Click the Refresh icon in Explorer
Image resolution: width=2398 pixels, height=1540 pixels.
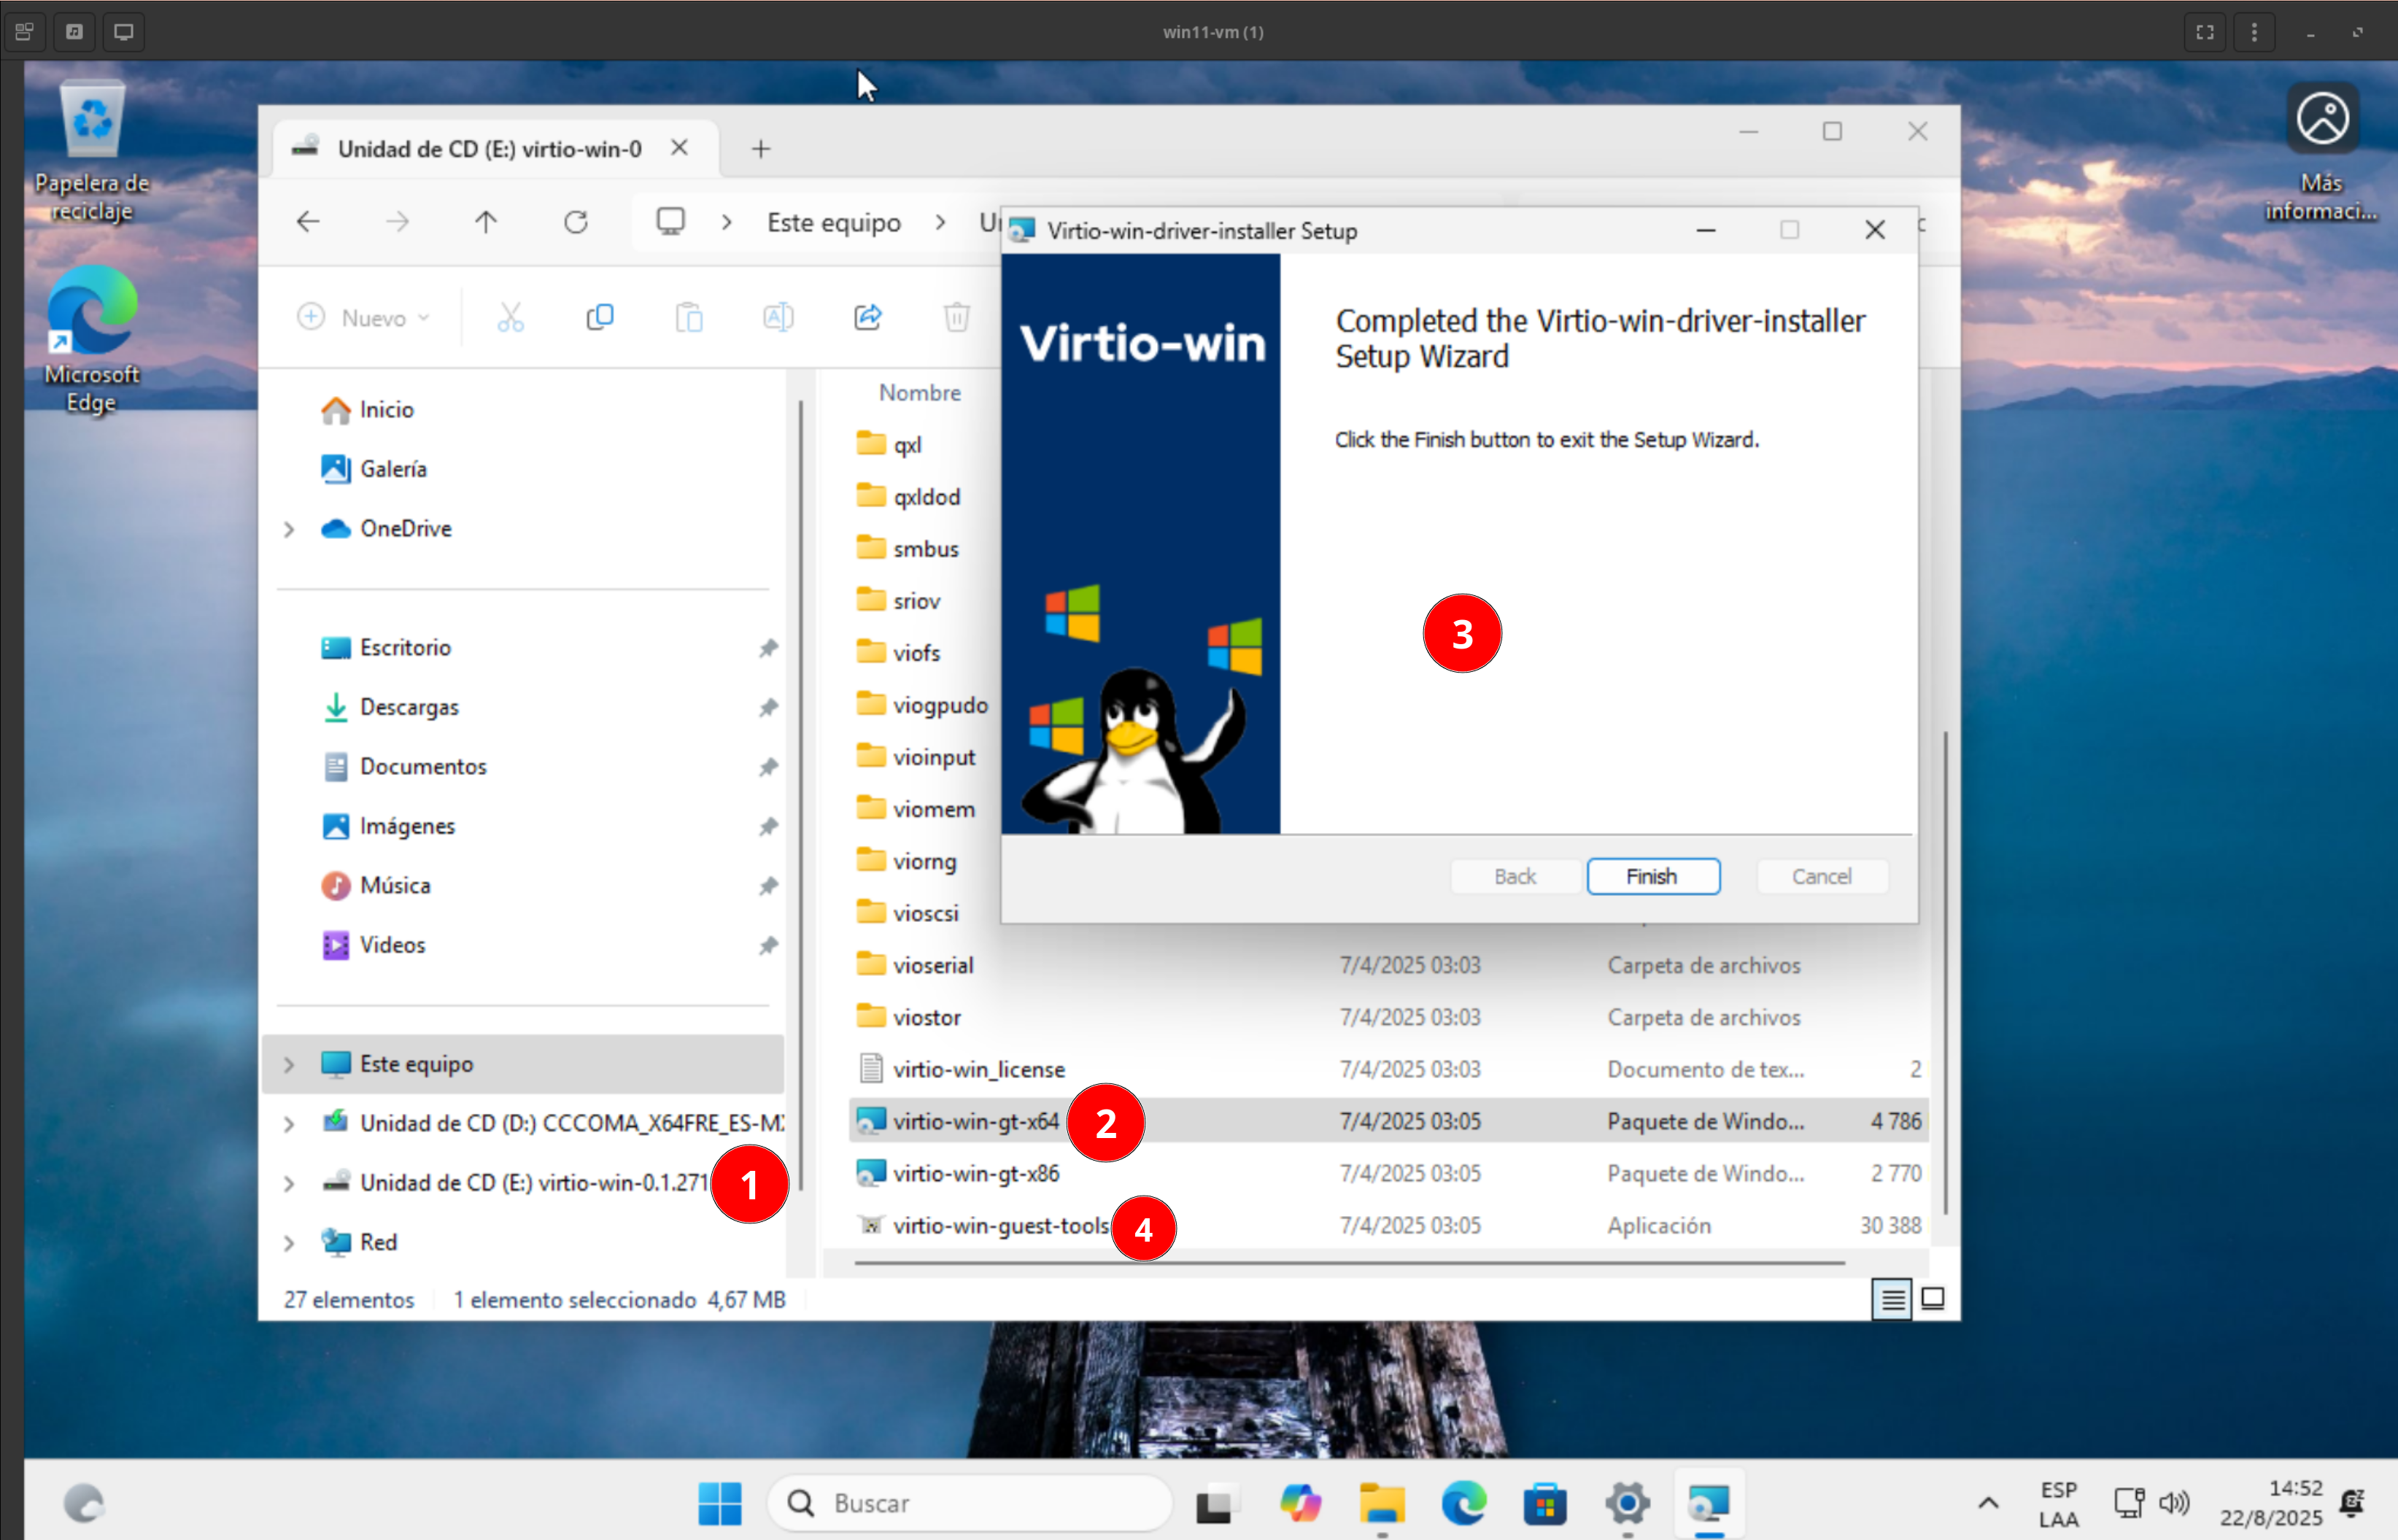click(576, 222)
